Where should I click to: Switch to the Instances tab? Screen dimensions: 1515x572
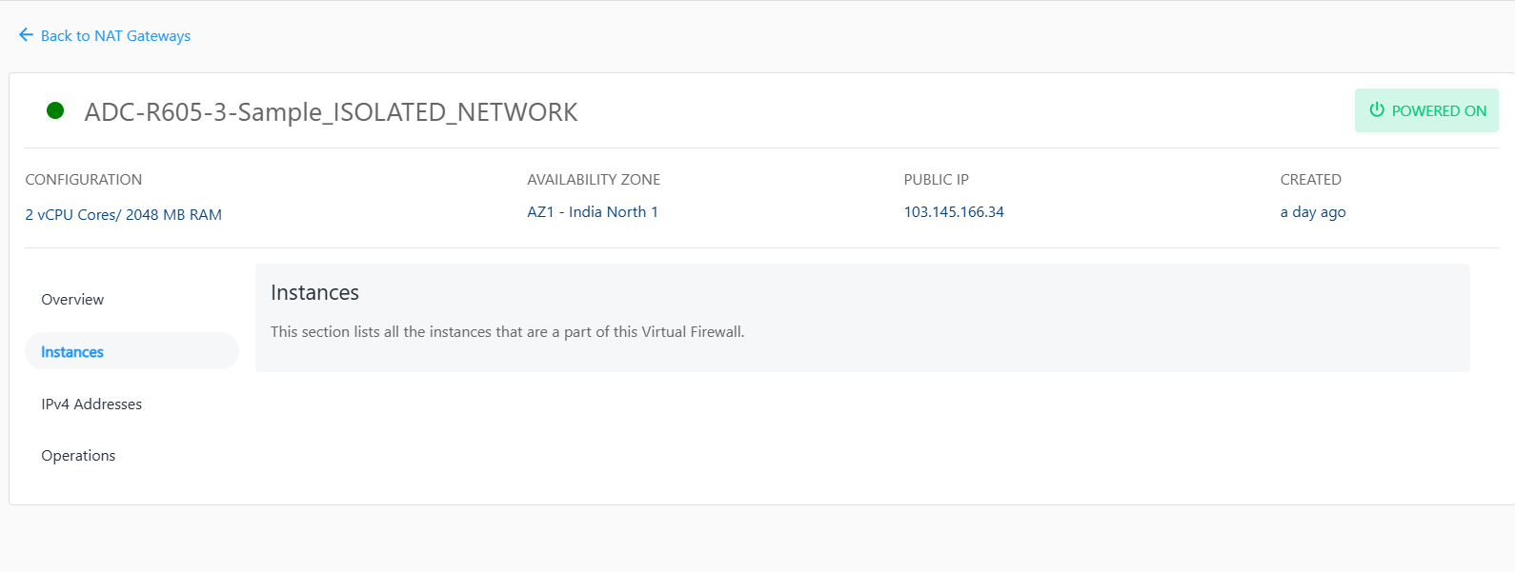pyautogui.click(x=72, y=352)
